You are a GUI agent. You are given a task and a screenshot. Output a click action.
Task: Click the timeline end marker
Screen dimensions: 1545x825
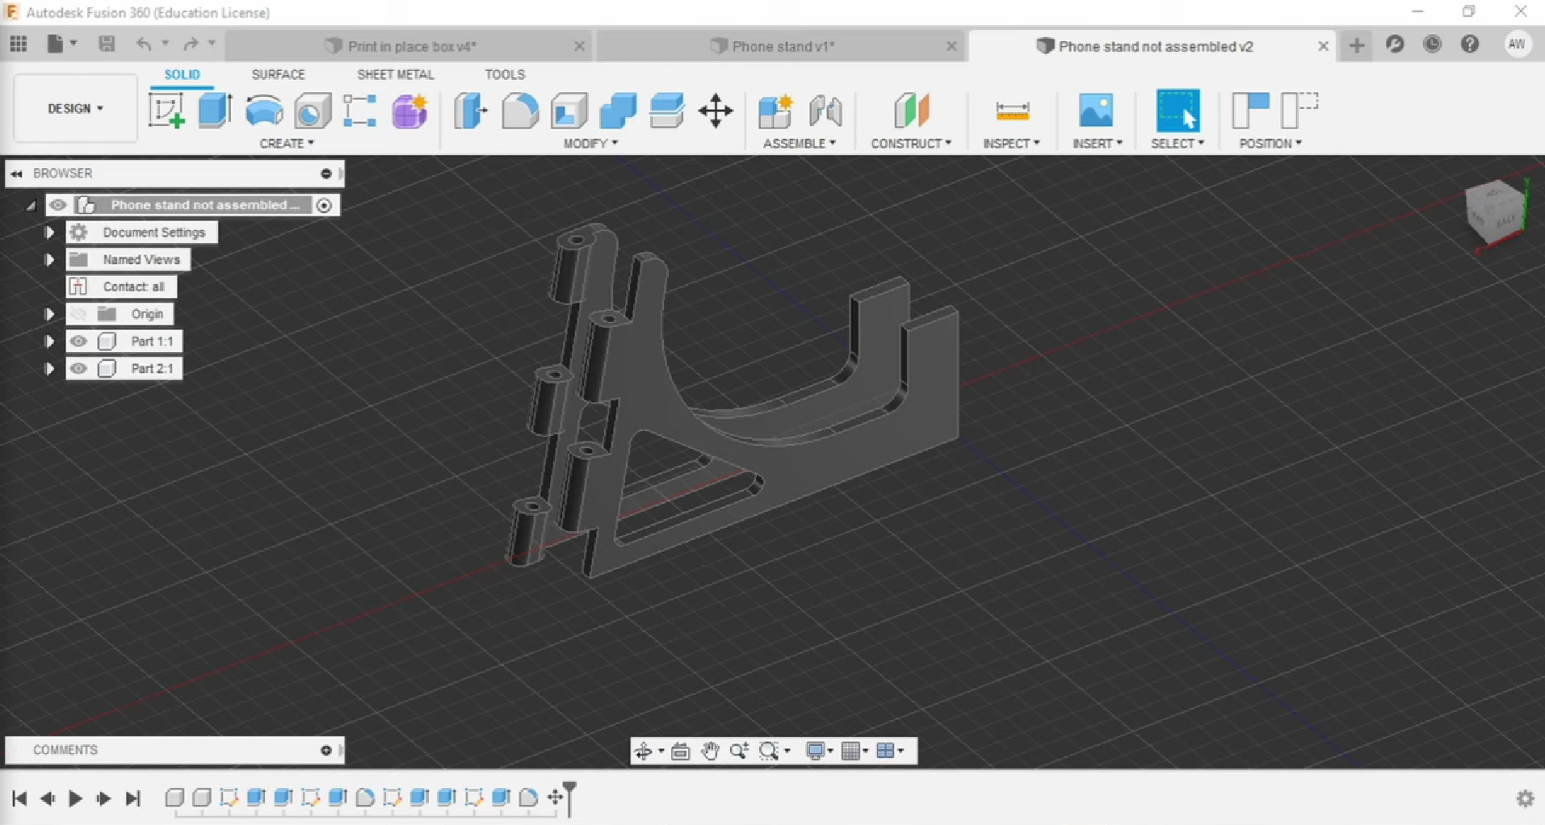(570, 798)
